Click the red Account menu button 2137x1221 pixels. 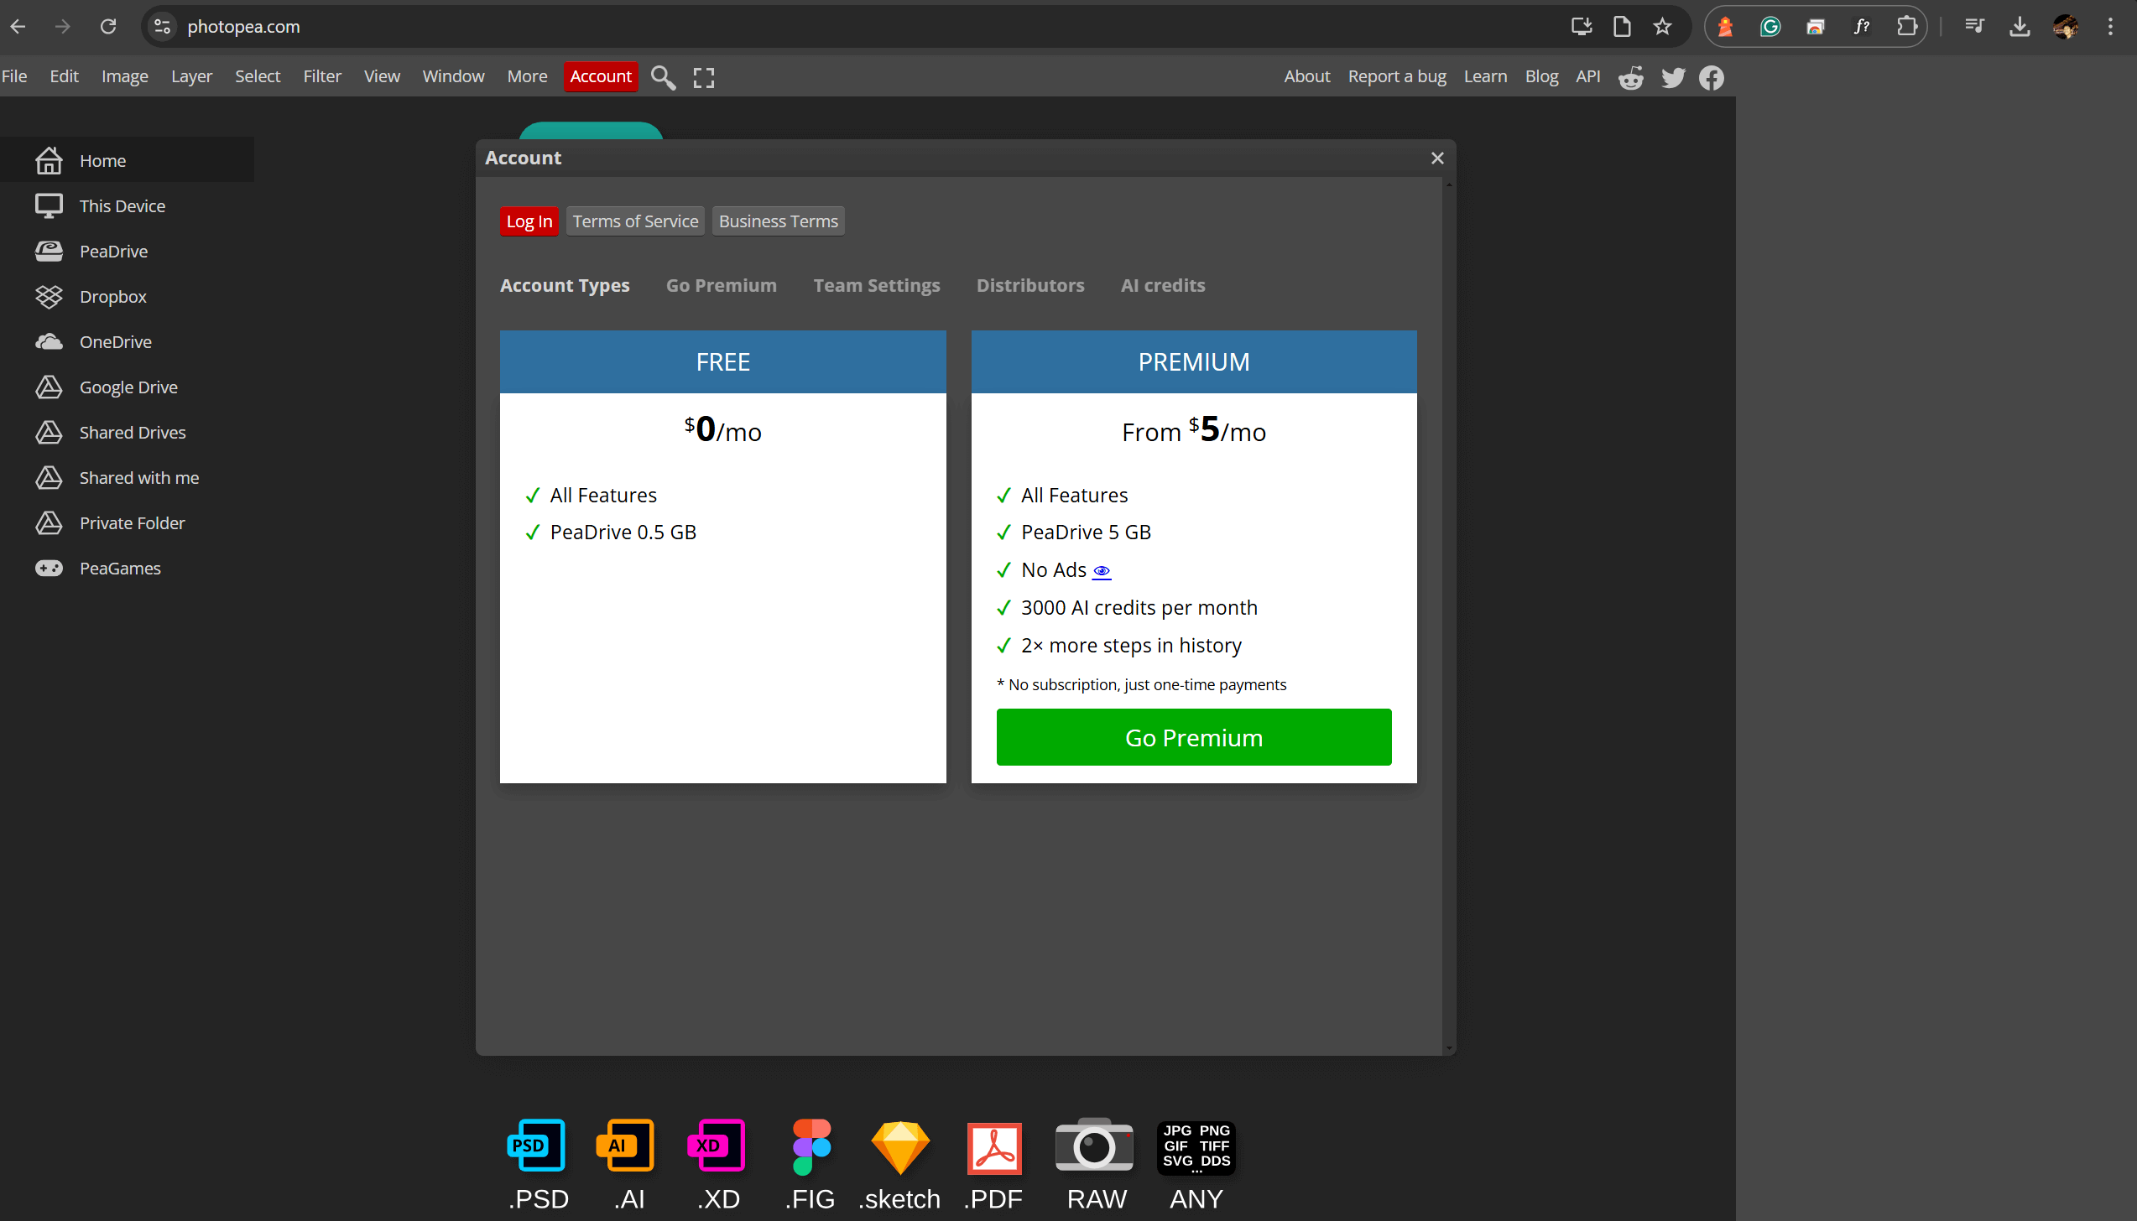click(x=601, y=76)
